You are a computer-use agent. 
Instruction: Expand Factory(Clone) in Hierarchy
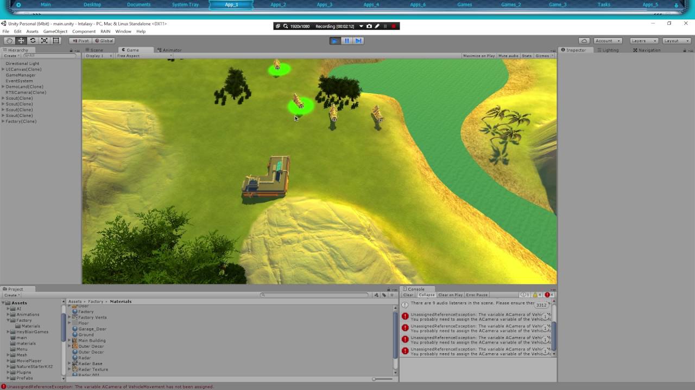coord(3,121)
